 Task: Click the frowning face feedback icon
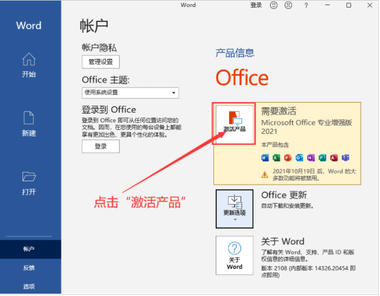(288, 5)
